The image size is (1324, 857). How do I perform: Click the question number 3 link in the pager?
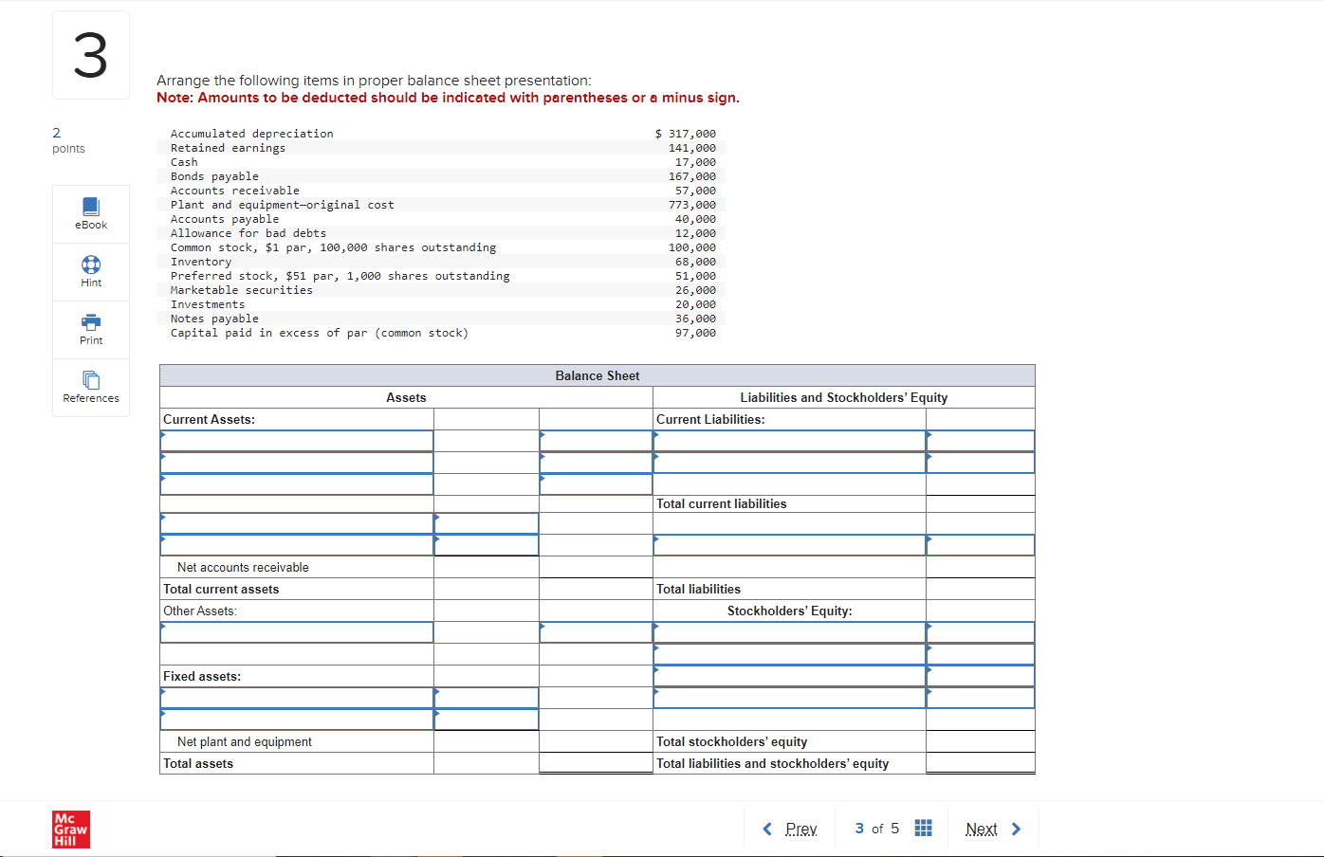pos(859,829)
